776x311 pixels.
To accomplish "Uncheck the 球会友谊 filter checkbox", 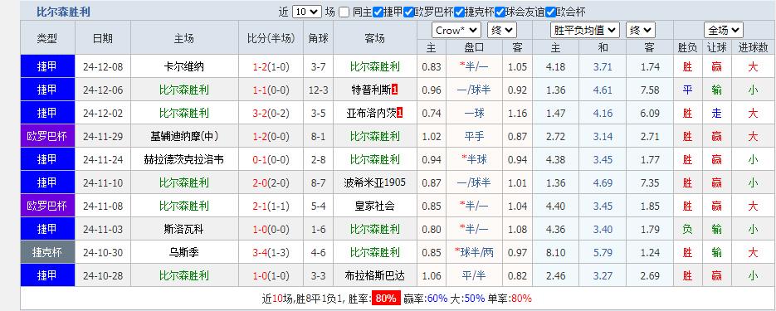I will (x=500, y=12).
